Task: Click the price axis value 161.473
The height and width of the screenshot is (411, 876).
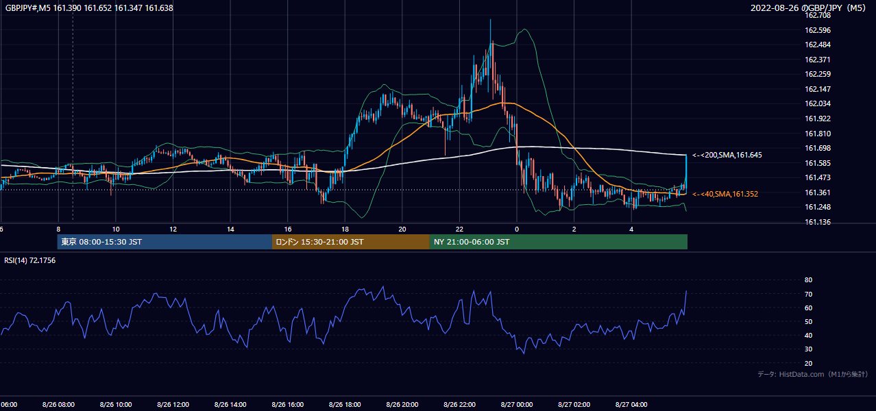Action: (x=817, y=177)
